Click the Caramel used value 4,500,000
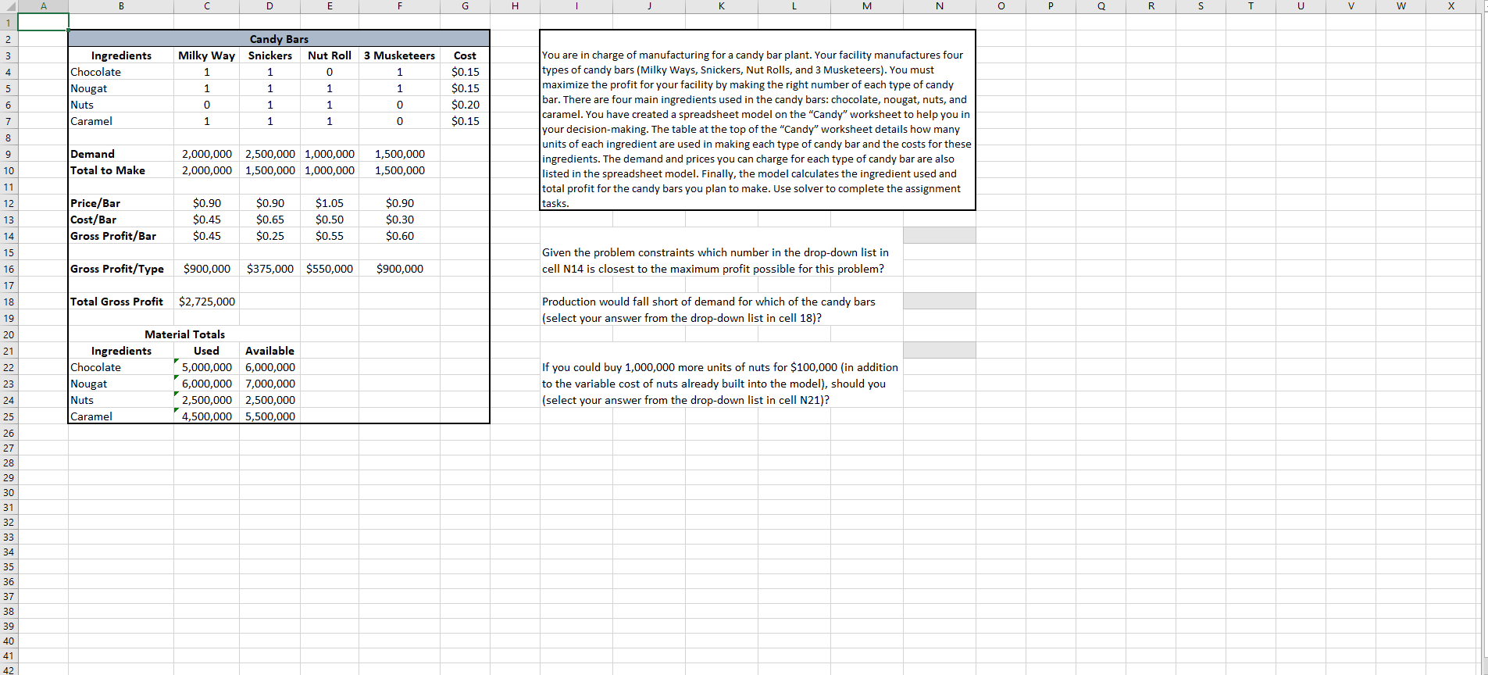This screenshot has width=1488, height=675. pos(206,416)
